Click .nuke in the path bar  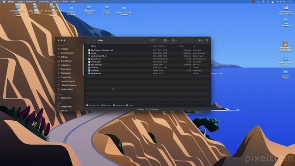[x=130, y=105]
